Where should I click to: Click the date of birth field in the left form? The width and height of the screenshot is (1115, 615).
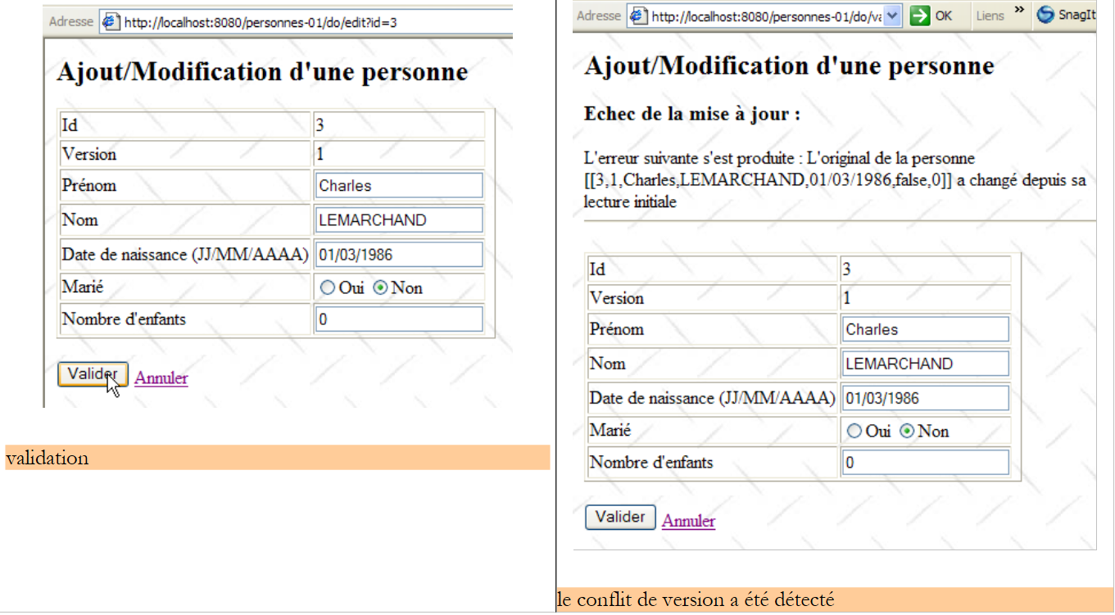[399, 255]
